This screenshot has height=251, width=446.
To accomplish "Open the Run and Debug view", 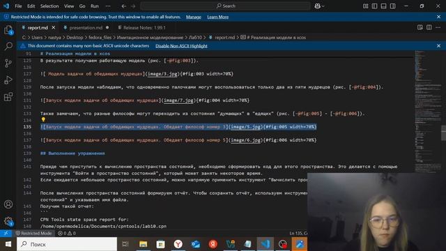I will (x=8, y=80).
